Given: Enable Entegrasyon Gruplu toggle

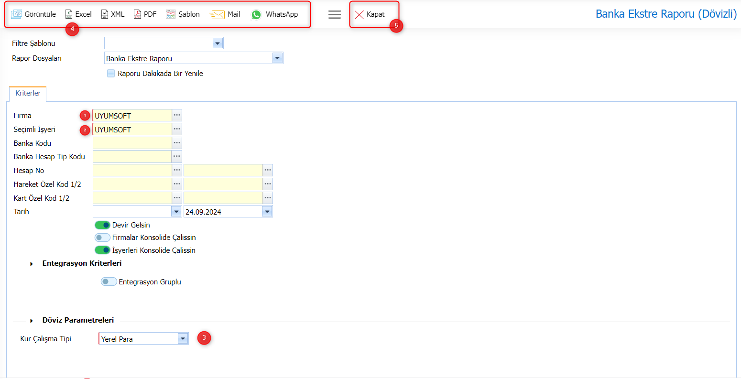Looking at the screenshot, I should tap(109, 282).
